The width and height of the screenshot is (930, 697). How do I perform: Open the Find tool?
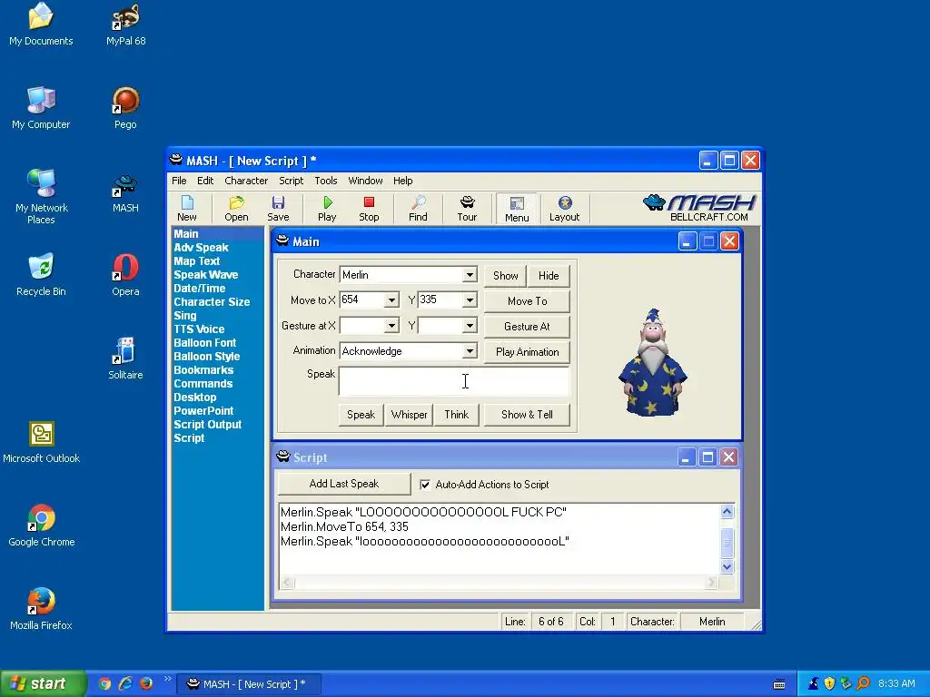(x=418, y=209)
